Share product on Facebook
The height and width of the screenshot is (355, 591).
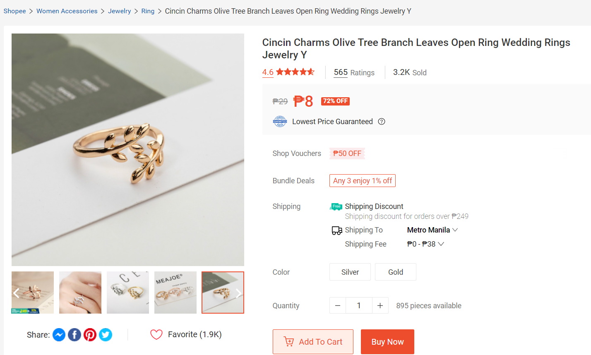(x=74, y=335)
